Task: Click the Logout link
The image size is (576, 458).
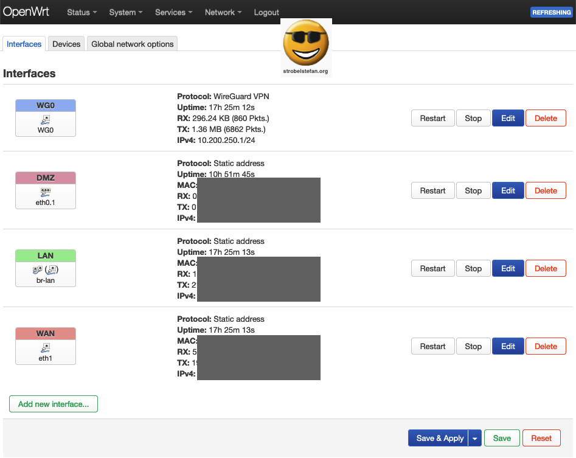Action: (x=266, y=12)
